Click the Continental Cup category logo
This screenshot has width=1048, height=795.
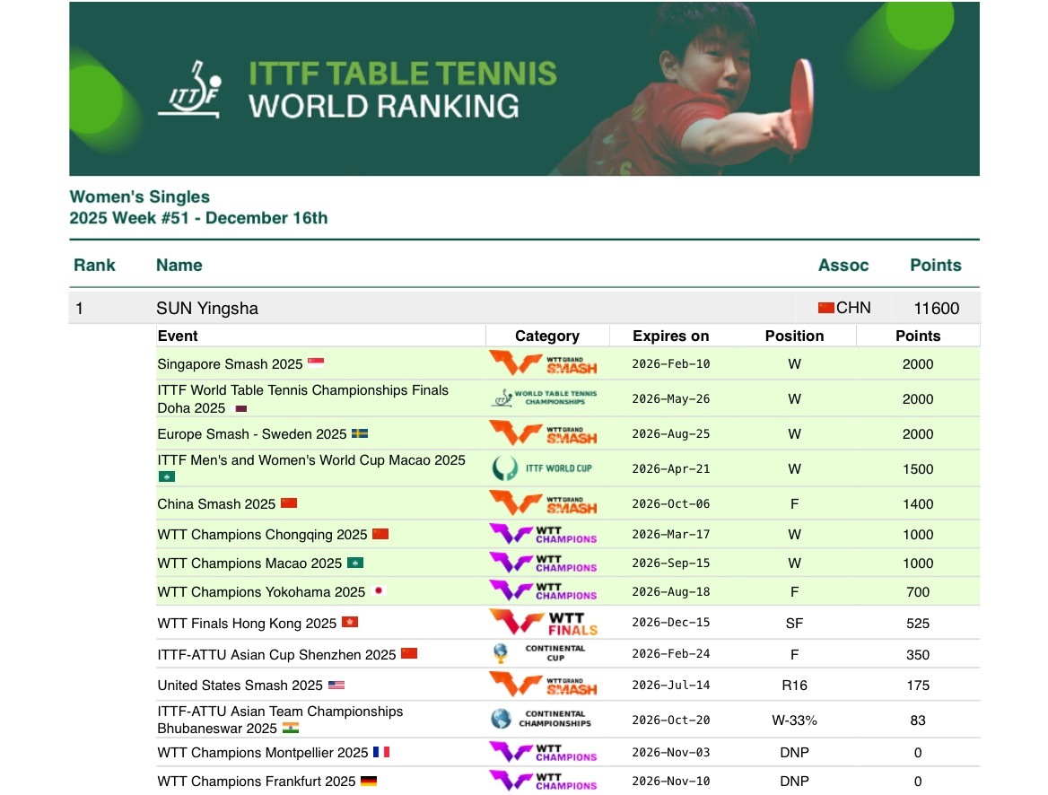(538, 653)
